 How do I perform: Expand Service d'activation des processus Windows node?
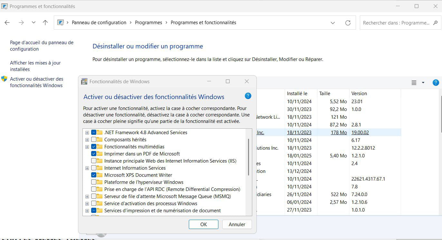click(x=87, y=204)
